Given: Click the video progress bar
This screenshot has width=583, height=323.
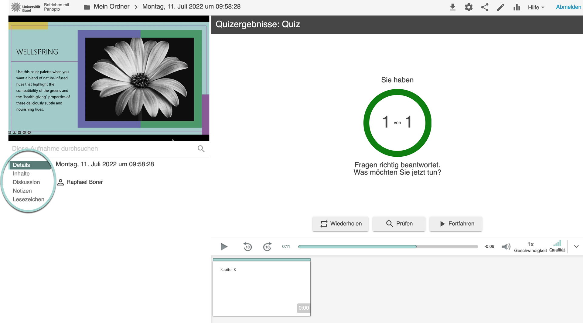Looking at the screenshot, I should coord(388,247).
